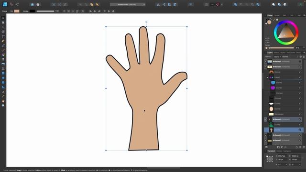Select the Zoom tool
The width and height of the screenshot is (306, 172).
tap(3, 105)
